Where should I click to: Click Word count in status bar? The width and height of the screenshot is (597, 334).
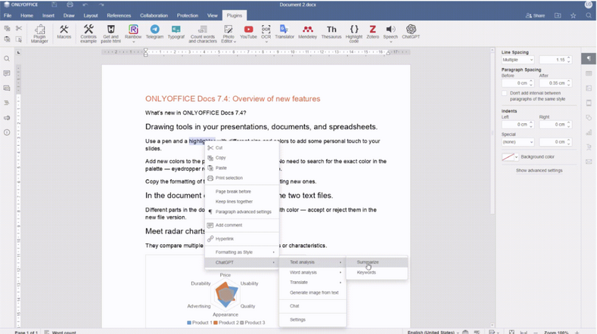click(x=61, y=332)
